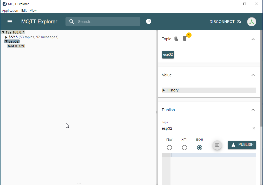
Task: Click the bottom three-dot handle
Action: coord(79,183)
